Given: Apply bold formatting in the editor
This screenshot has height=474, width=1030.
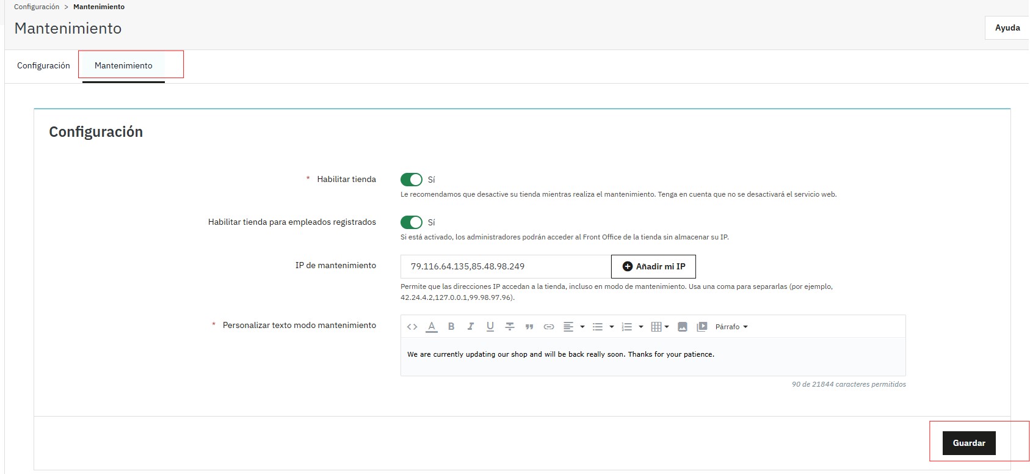Looking at the screenshot, I should pos(451,327).
